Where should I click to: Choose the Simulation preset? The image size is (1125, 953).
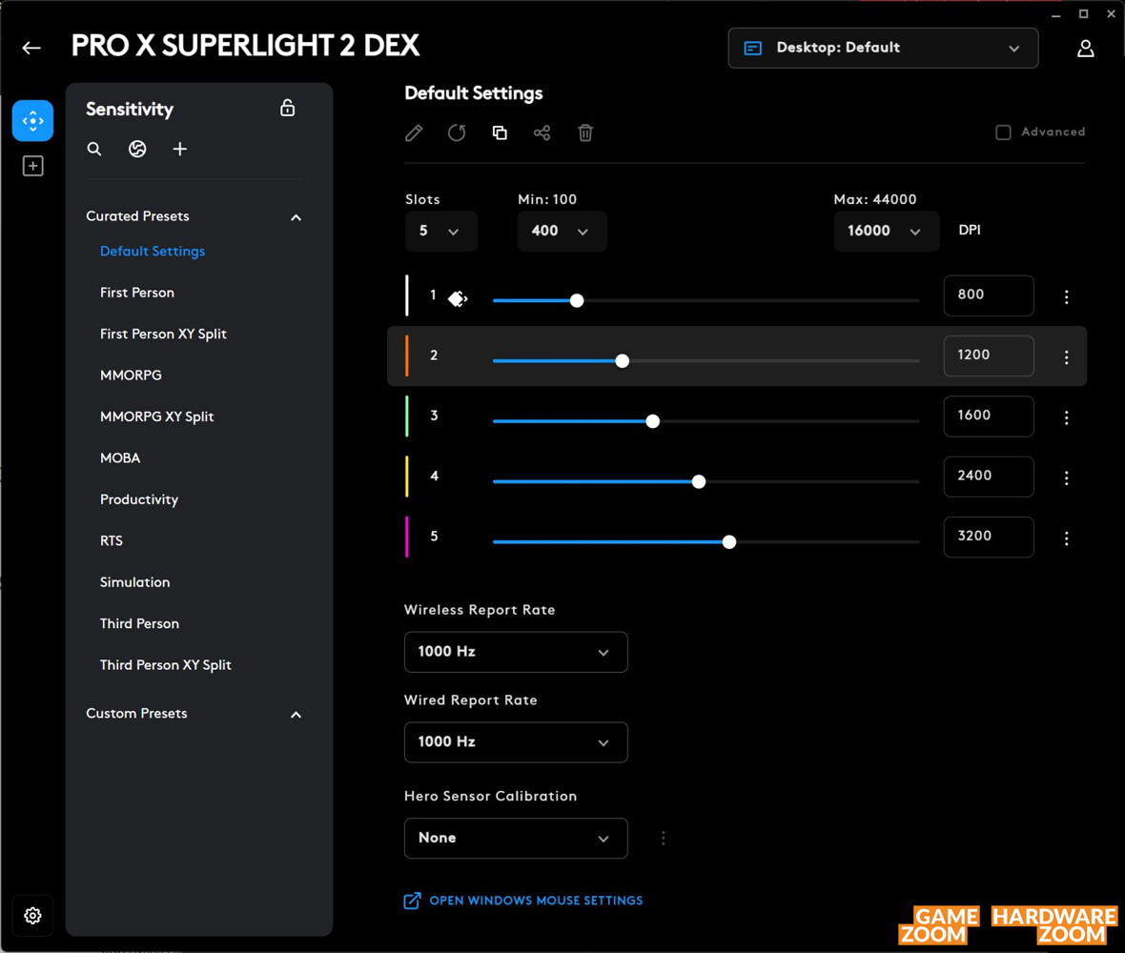point(134,582)
